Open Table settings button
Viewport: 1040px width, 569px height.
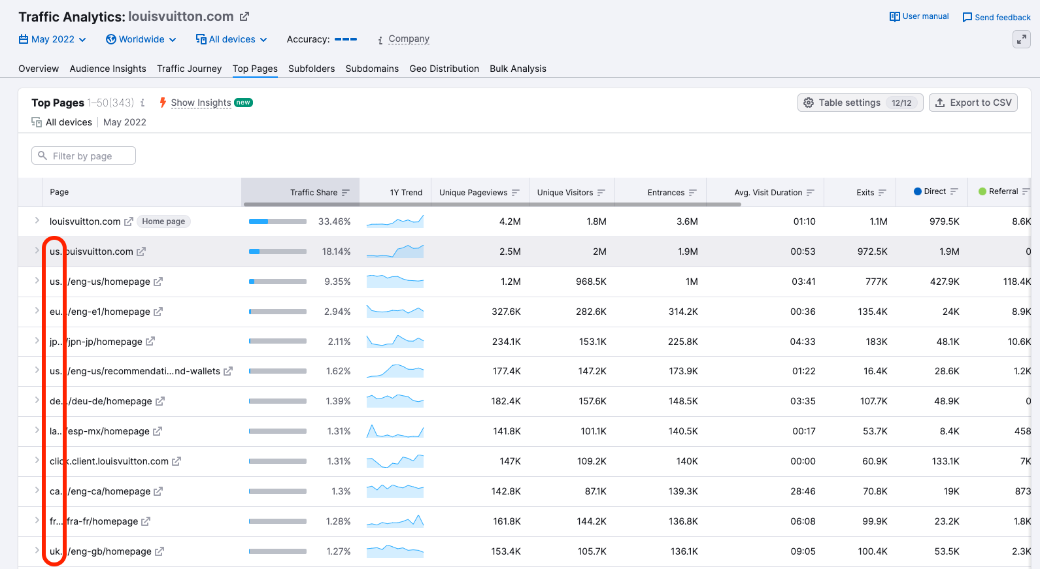(x=860, y=103)
